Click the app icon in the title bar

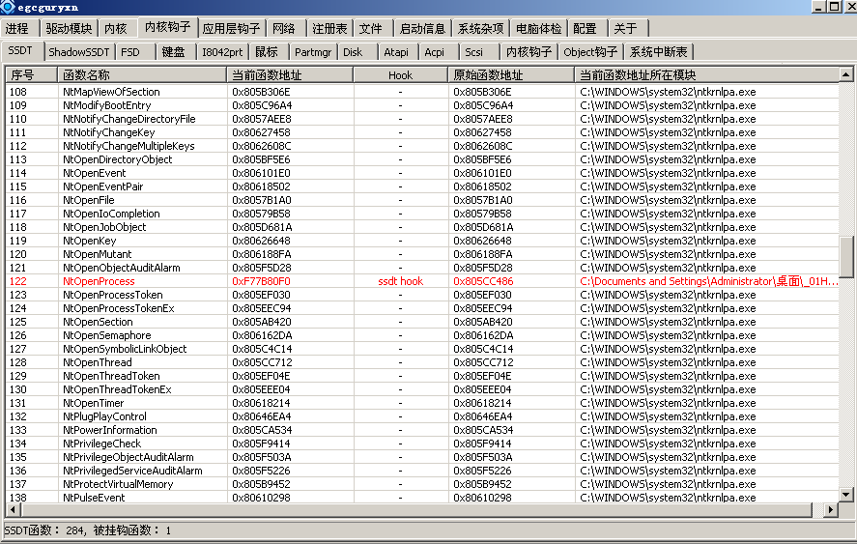click(8, 8)
